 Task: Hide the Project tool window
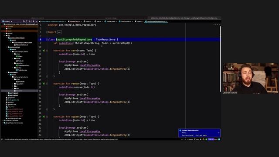click(36, 21)
